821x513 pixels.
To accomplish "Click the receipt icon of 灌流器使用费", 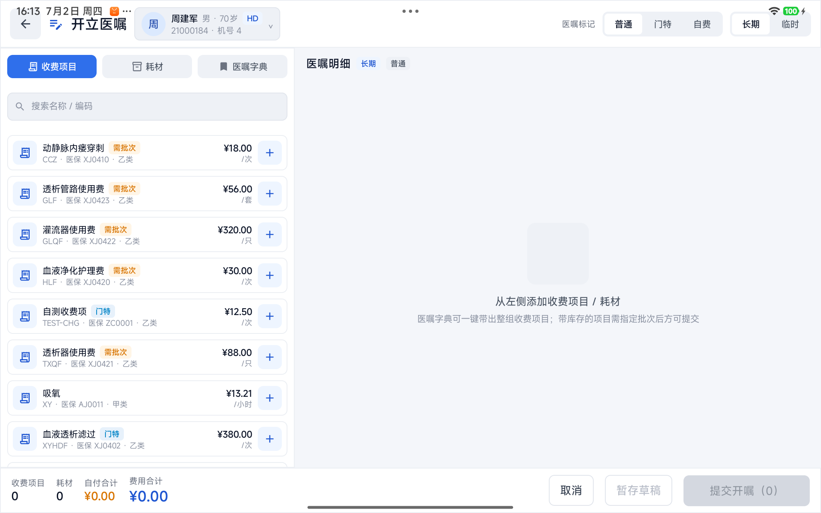I will pyautogui.click(x=25, y=234).
